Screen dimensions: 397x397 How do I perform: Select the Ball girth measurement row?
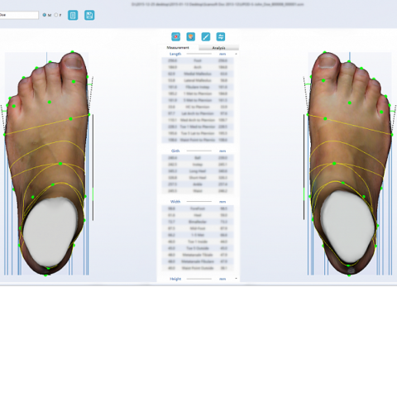(x=198, y=158)
